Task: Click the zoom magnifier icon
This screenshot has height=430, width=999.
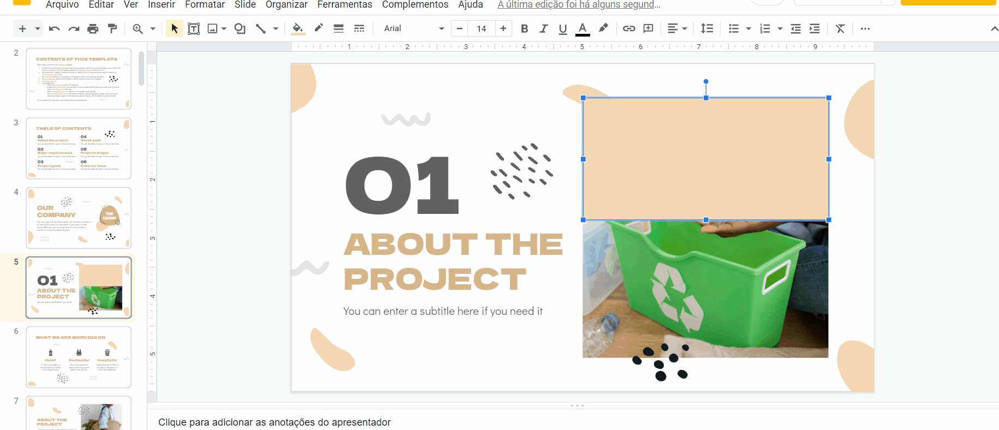Action: click(x=138, y=28)
